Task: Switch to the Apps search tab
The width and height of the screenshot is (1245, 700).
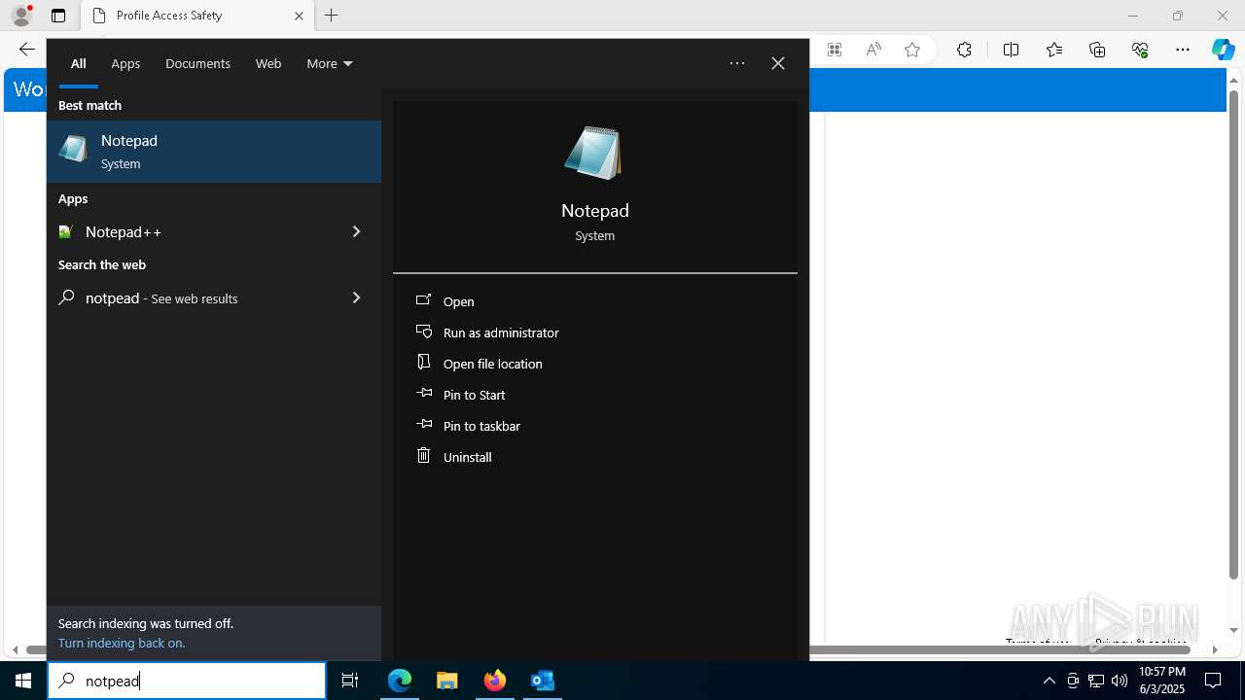Action: click(x=125, y=63)
